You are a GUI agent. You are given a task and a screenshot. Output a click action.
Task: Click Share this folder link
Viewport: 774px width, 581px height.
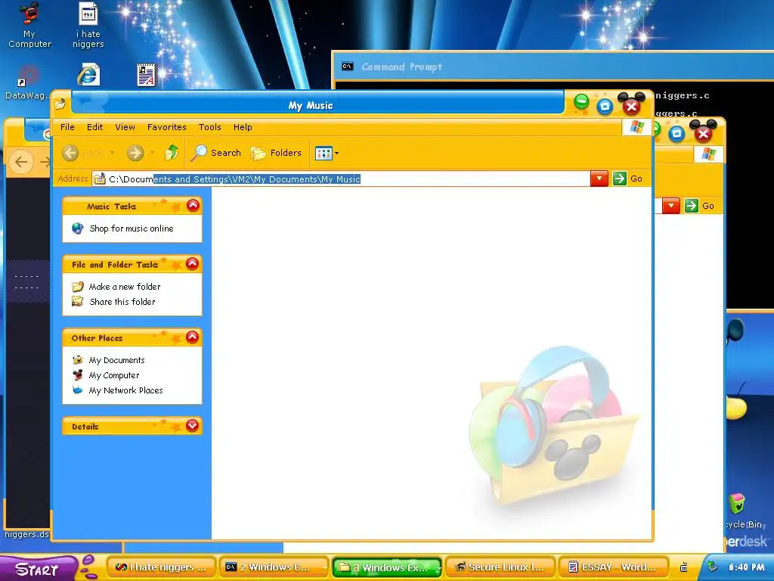[122, 302]
